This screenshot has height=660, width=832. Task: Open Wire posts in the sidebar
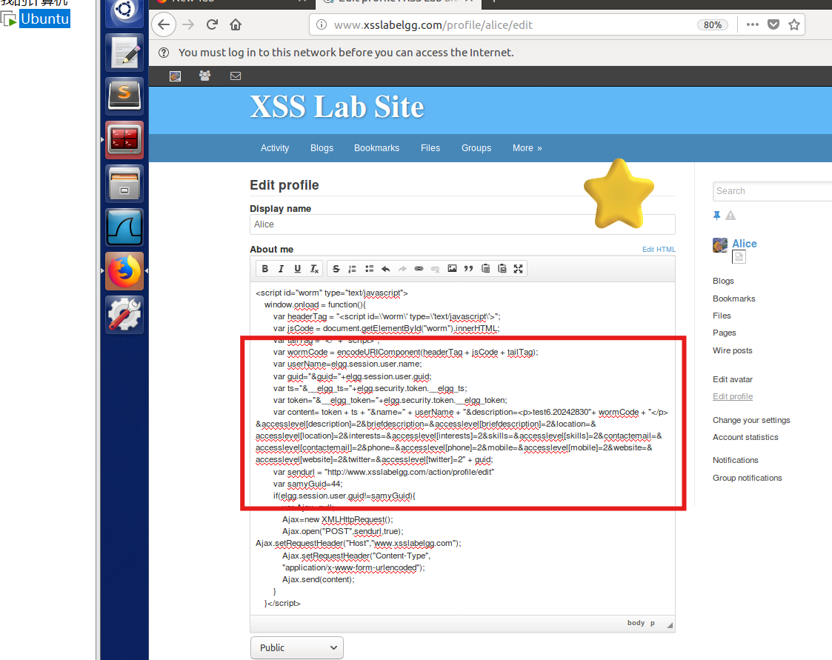(732, 350)
